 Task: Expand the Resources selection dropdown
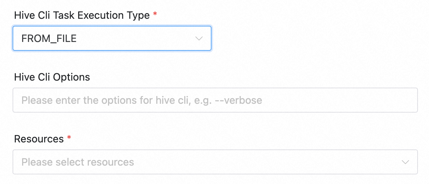click(215, 162)
